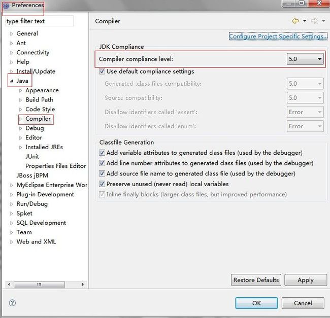The height and width of the screenshot is (318, 330).
Task: Select Connectivity in the preferences tree
Action: 33,52
